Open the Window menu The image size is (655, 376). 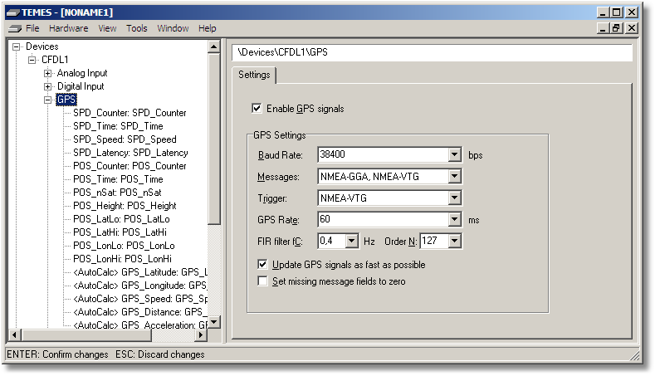pos(173,28)
